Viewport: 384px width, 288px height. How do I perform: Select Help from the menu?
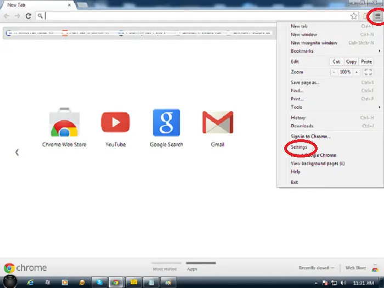pyautogui.click(x=330, y=172)
